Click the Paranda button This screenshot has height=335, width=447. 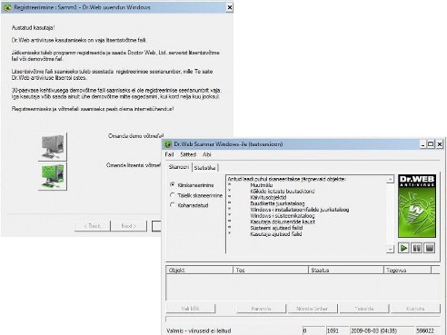click(x=261, y=309)
